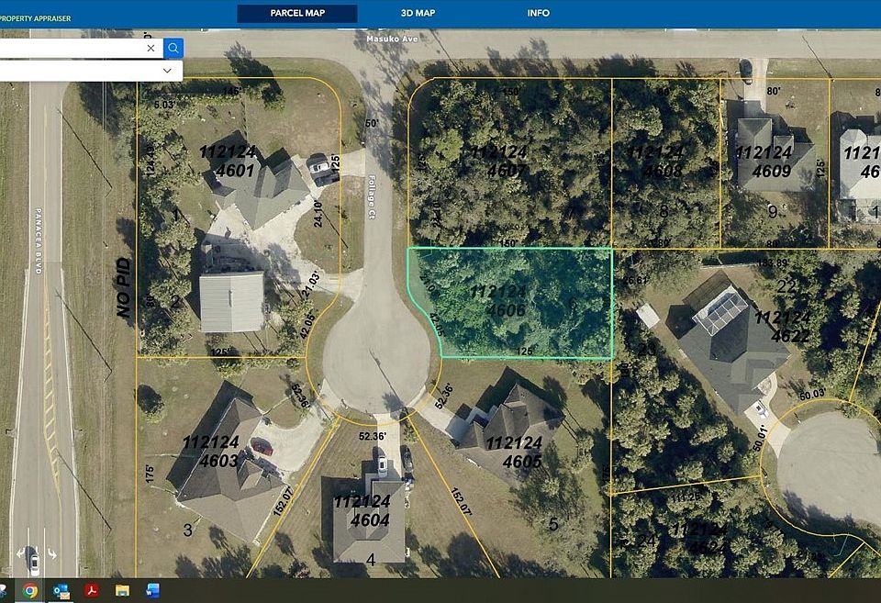Click the 5.03' dimension label

tap(164, 105)
